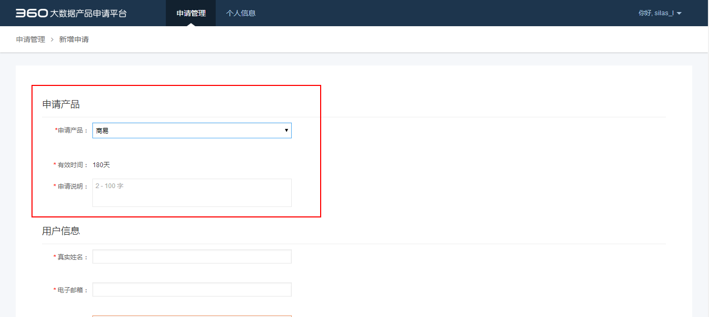Click the 电子邮箱 input field
Image resolution: width=709 pixels, height=317 pixels.
[x=192, y=290]
